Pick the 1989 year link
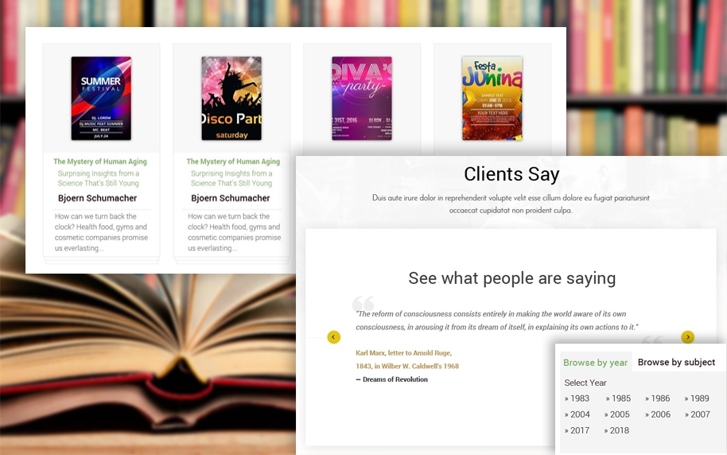 click(x=697, y=399)
